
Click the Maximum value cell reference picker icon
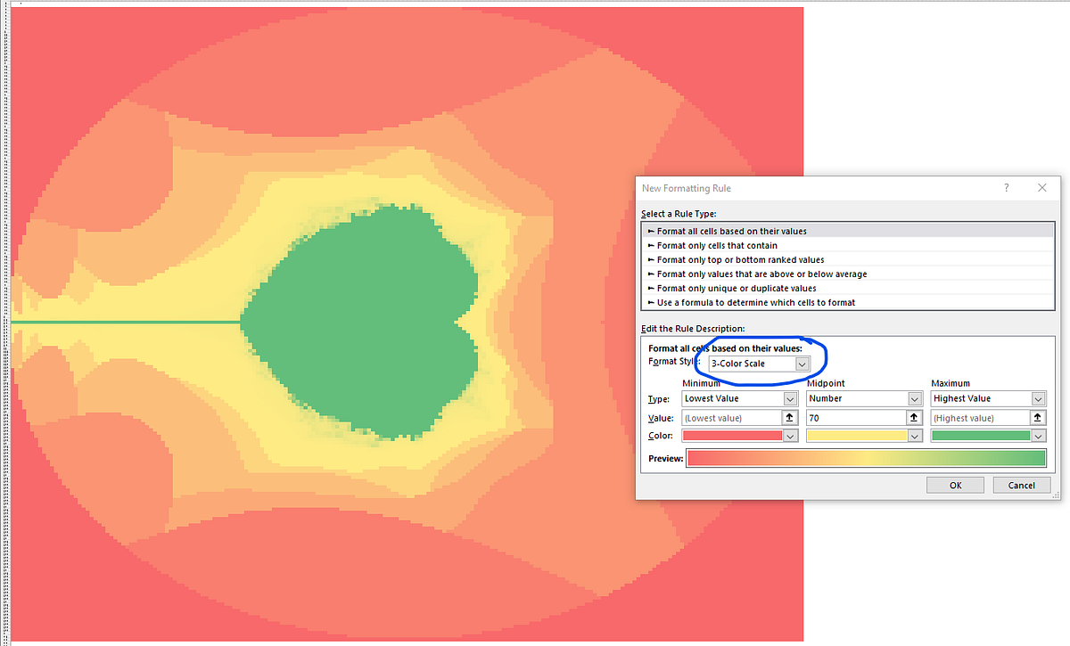pyautogui.click(x=1038, y=417)
